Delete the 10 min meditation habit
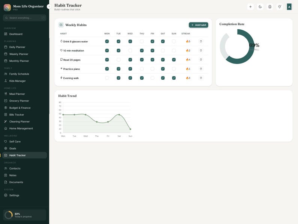 201,50
